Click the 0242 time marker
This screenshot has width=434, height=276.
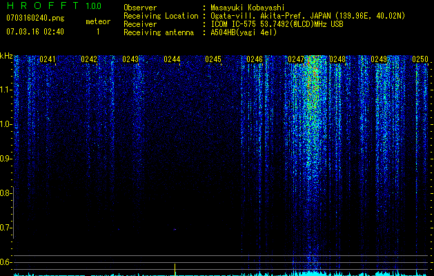tap(89, 59)
